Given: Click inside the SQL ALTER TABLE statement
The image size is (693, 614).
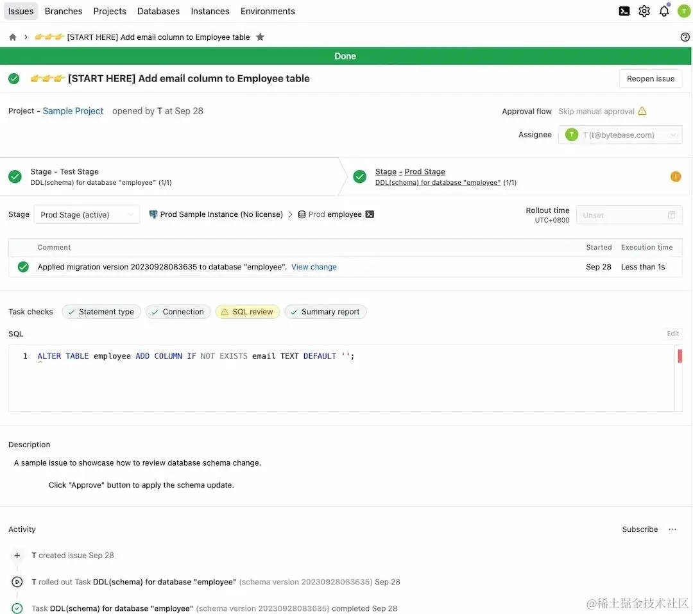Looking at the screenshot, I should click(195, 356).
